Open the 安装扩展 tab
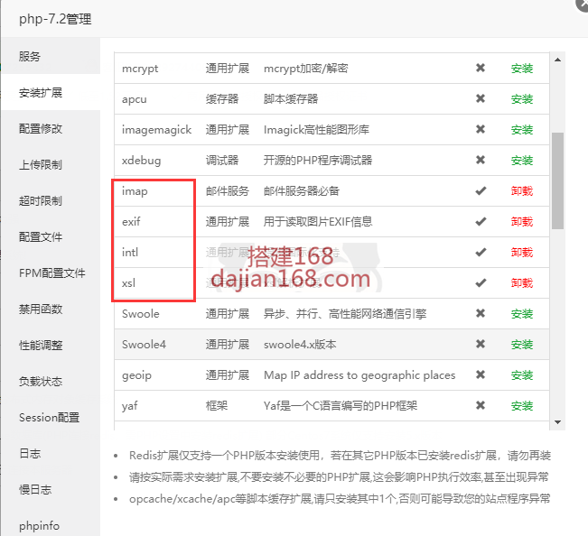Screen dimensions: 588x536 (41, 93)
